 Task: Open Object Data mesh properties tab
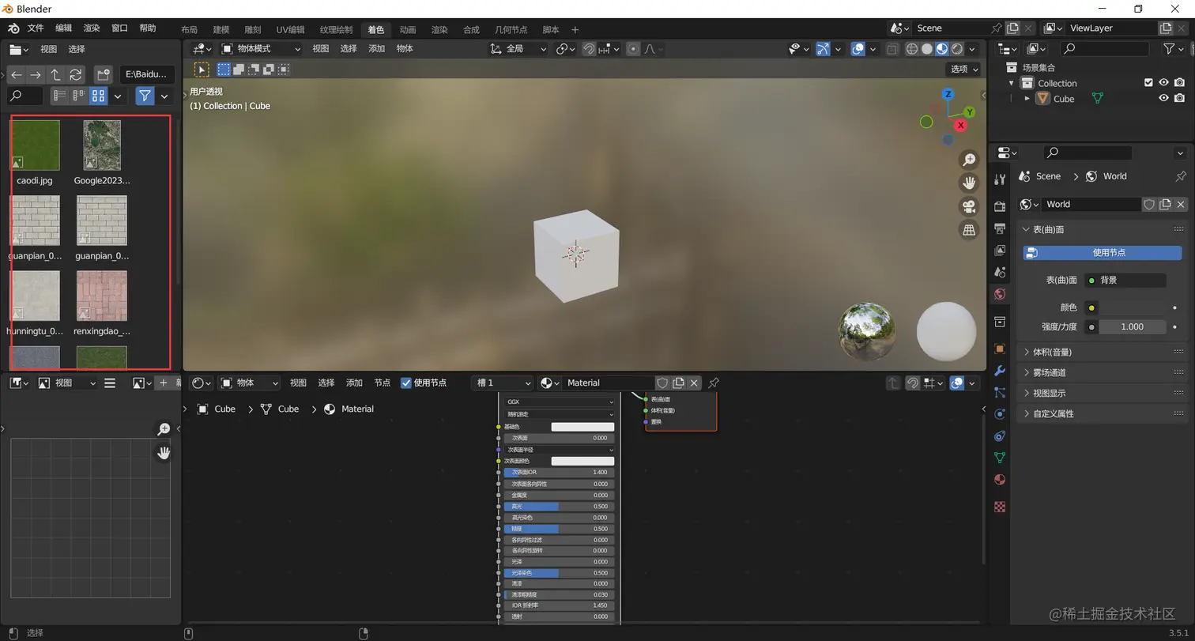coord(1000,458)
